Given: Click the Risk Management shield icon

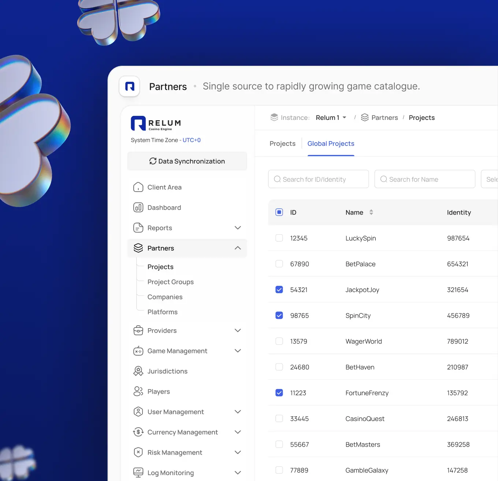Looking at the screenshot, I should [138, 452].
